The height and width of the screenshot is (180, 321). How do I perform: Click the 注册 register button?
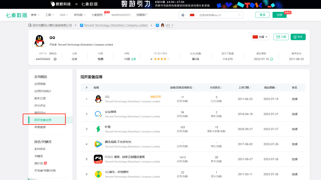point(279,15)
